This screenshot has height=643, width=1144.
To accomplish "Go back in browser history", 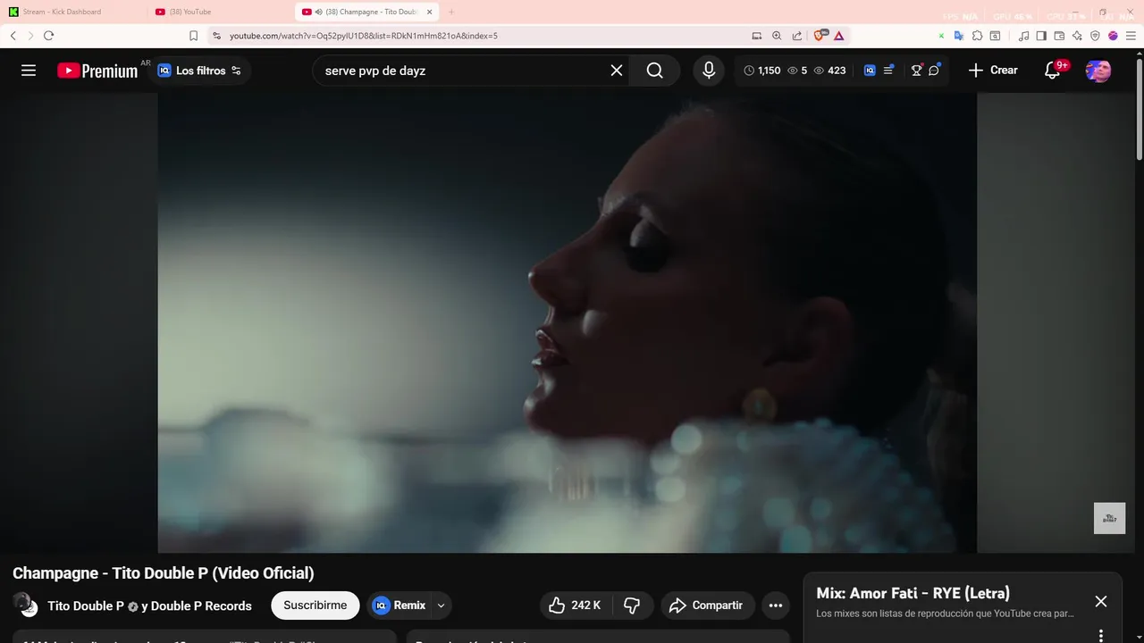I will coord(13,36).
